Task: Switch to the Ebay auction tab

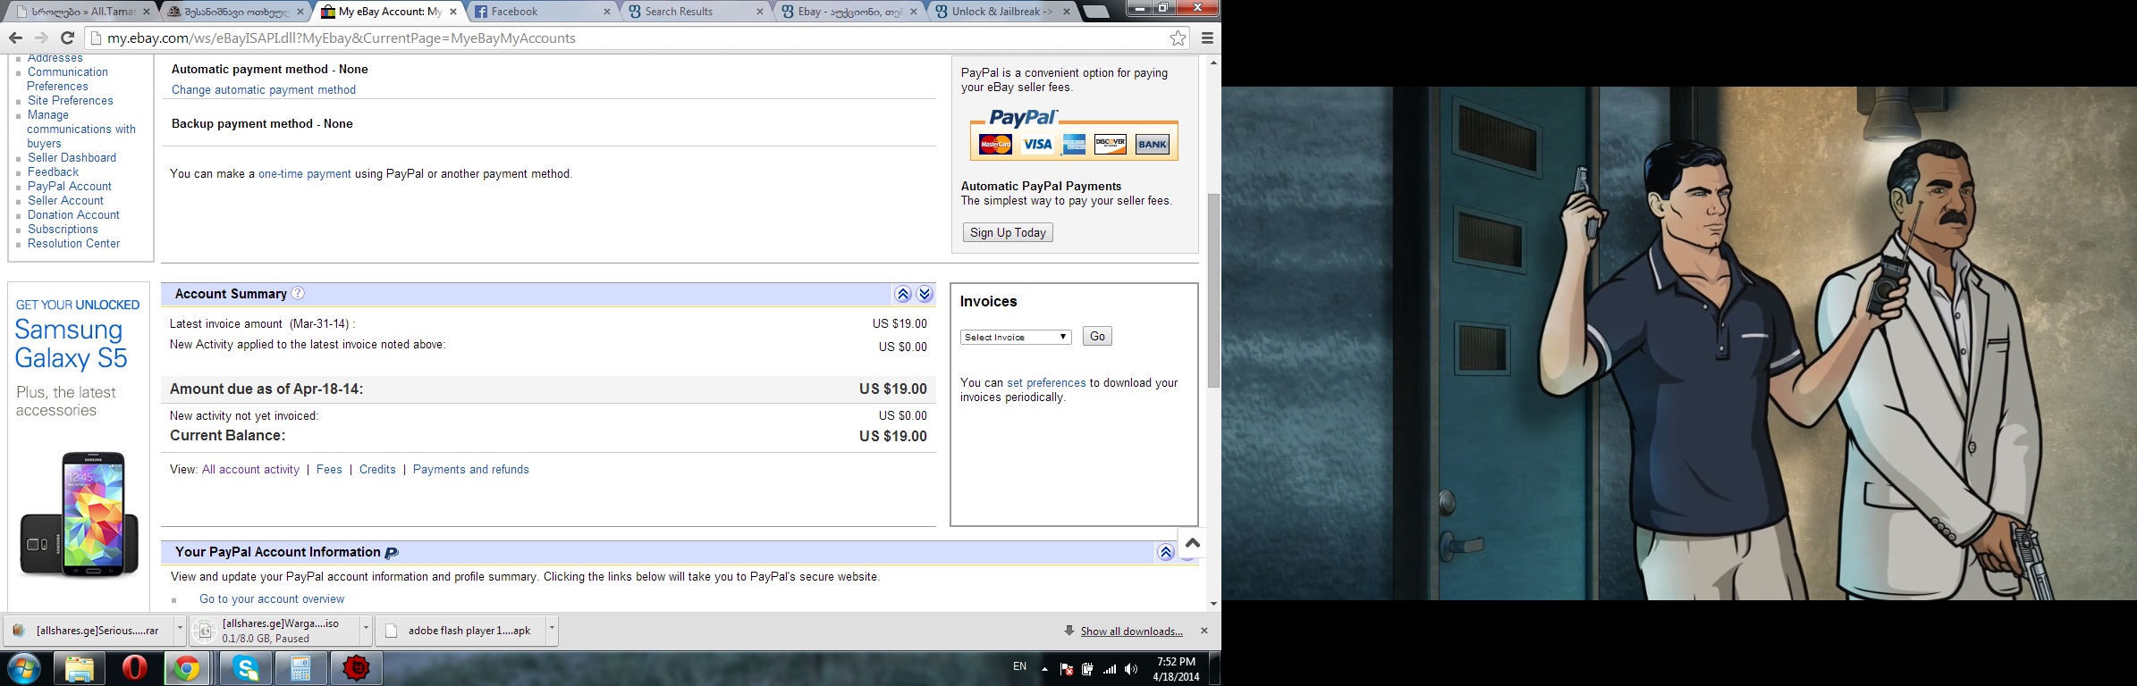Action: (849, 12)
